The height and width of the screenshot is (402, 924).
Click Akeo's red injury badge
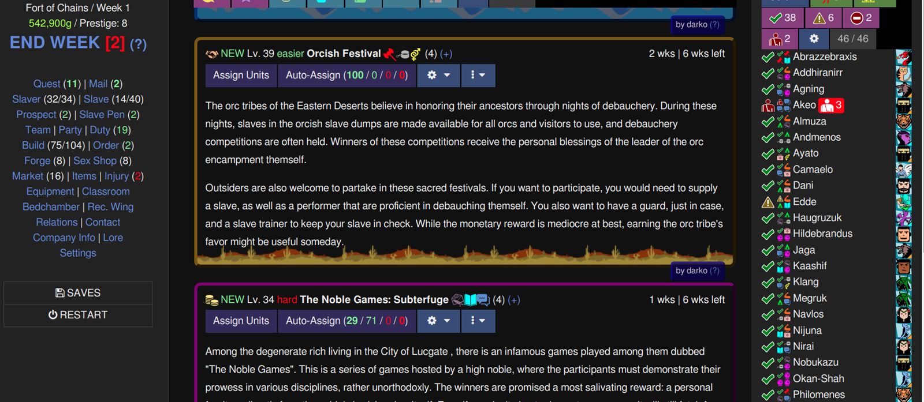[x=831, y=105]
